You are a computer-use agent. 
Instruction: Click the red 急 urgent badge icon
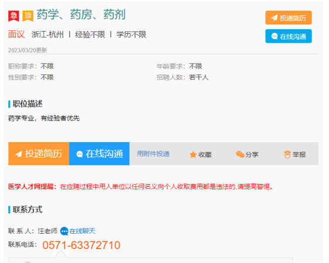pyautogui.click(x=13, y=16)
